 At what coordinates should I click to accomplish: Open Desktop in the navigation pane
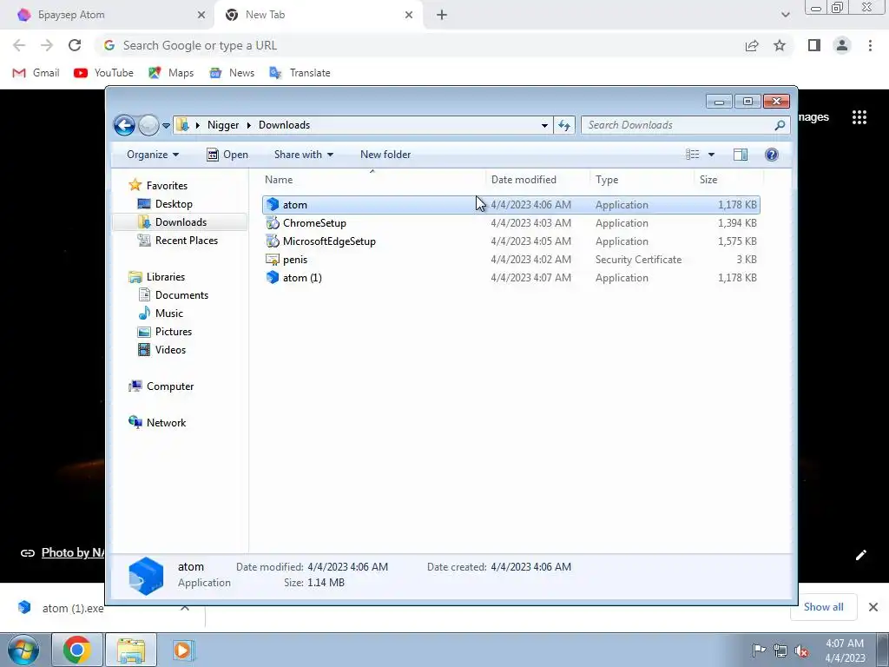click(165, 203)
